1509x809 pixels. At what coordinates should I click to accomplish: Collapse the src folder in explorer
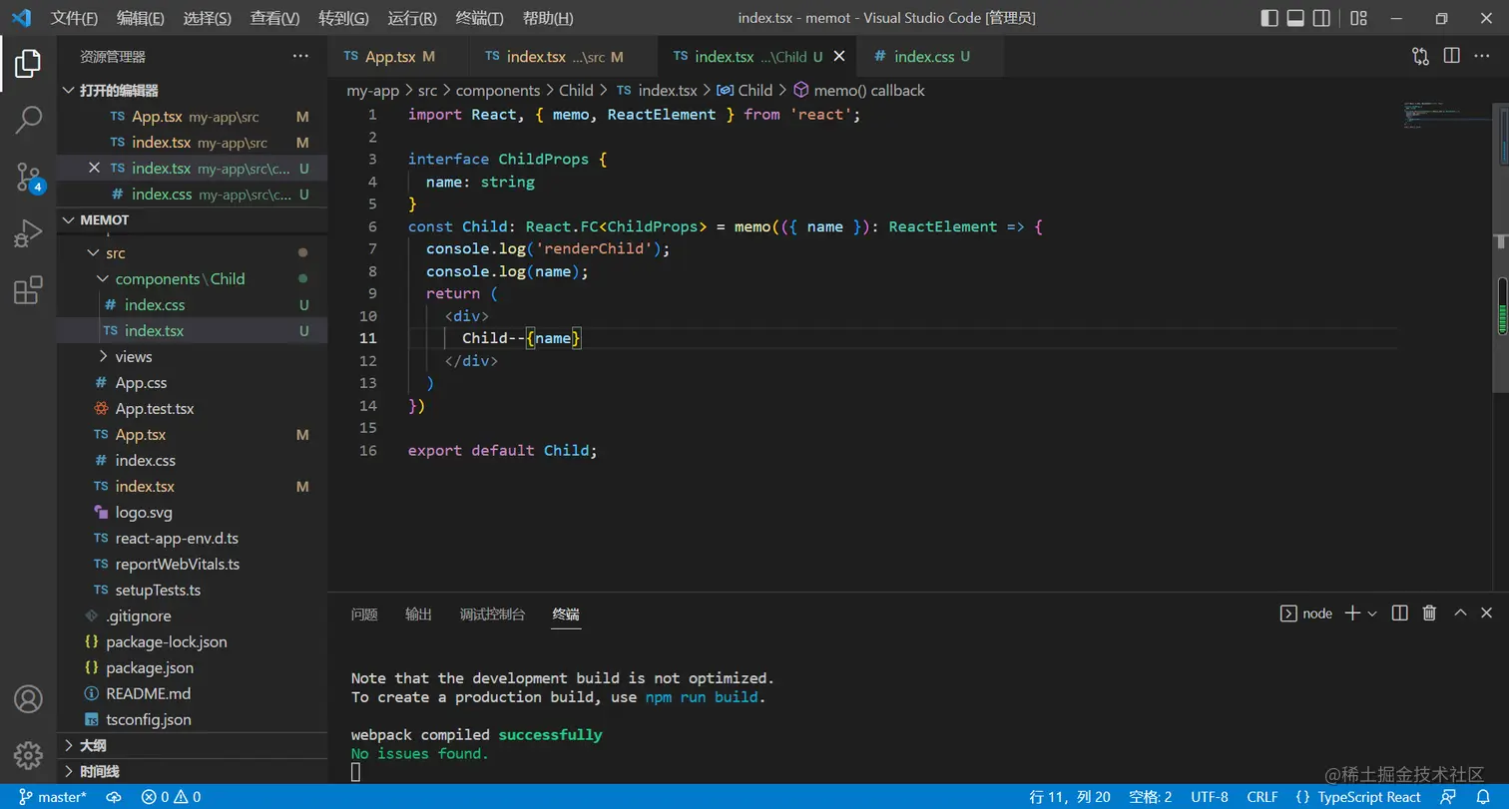[192, 253]
